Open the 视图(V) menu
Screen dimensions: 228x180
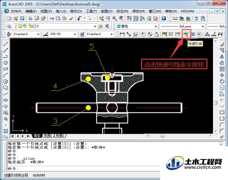[x=46, y=11]
